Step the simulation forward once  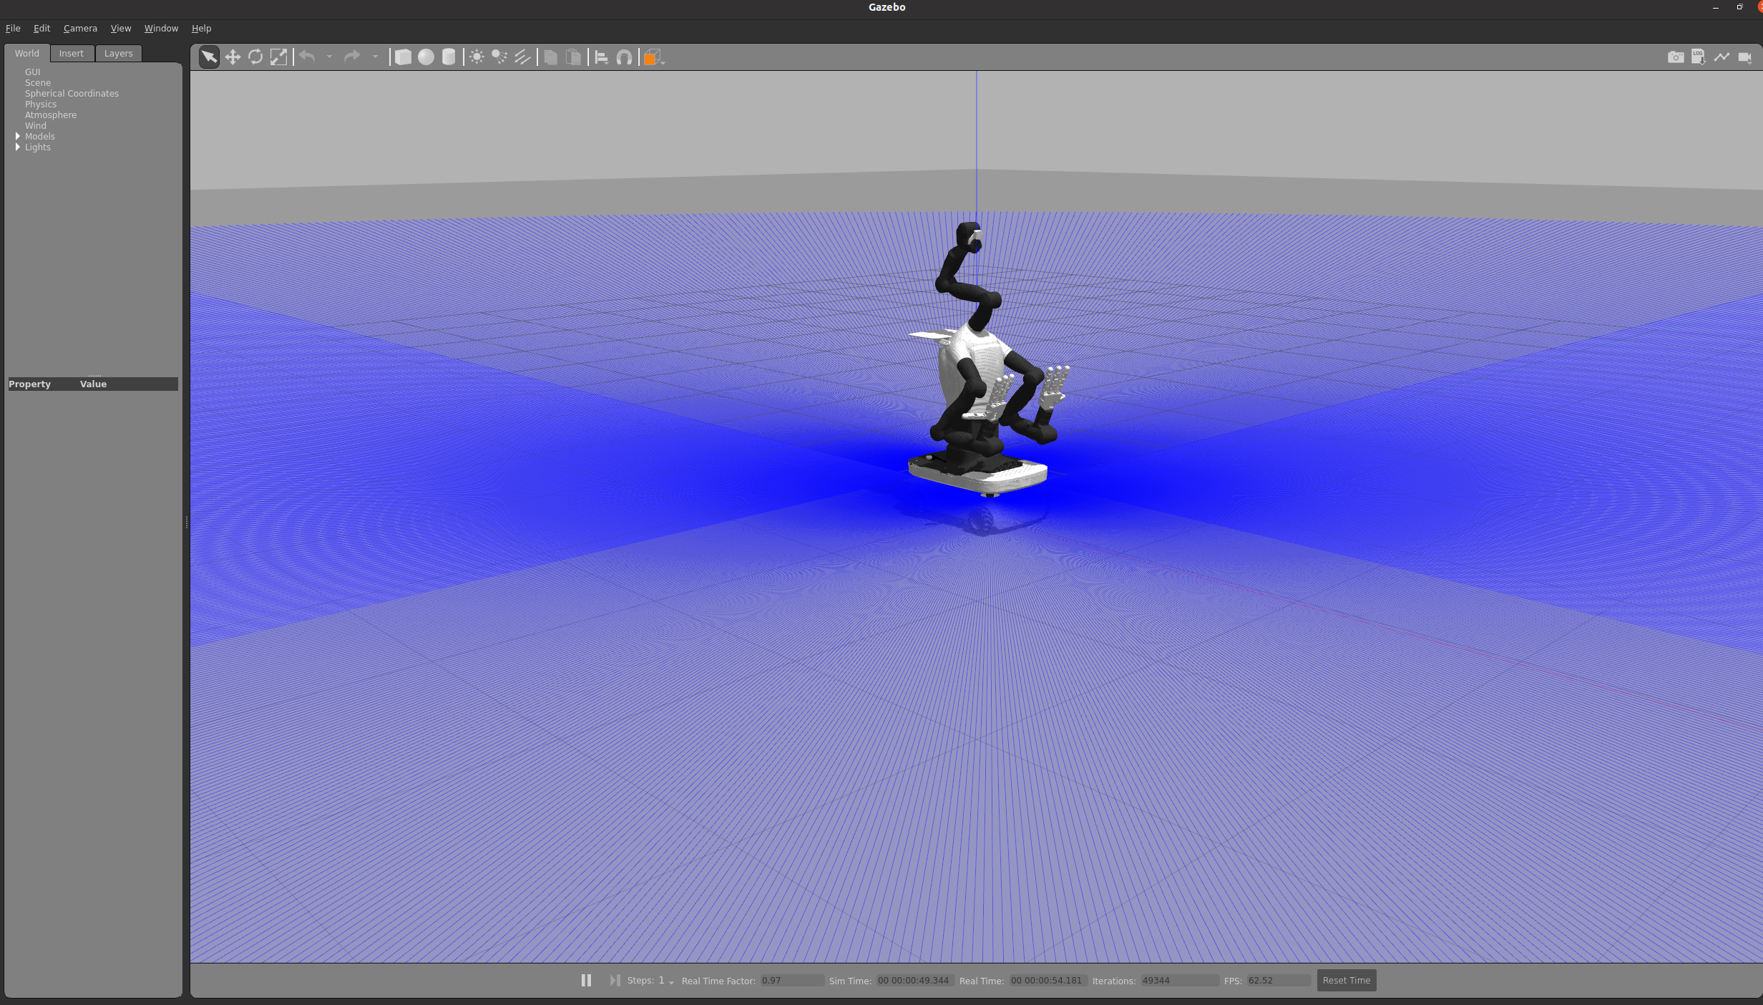point(614,980)
